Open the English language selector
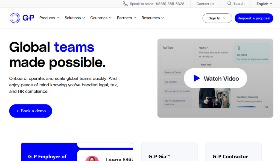280x161 pixels. (264, 4)
